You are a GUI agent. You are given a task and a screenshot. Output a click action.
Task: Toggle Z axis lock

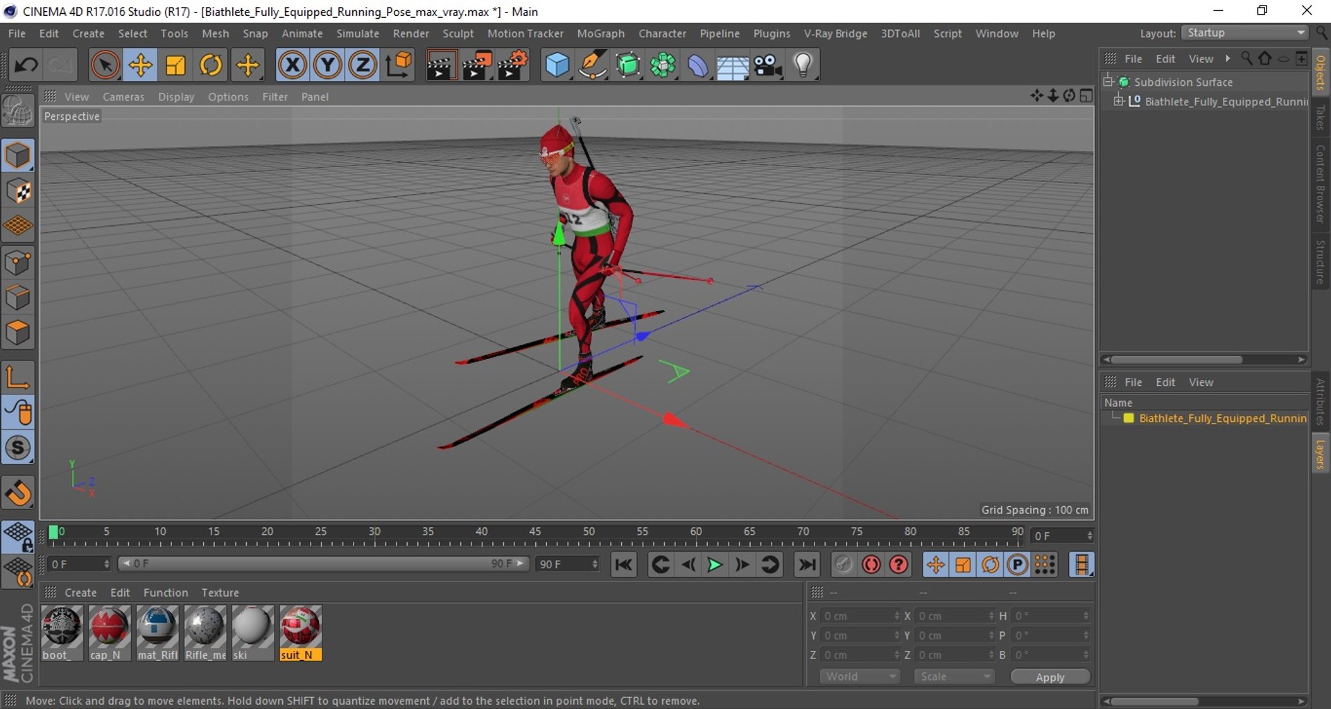point(362,65)
